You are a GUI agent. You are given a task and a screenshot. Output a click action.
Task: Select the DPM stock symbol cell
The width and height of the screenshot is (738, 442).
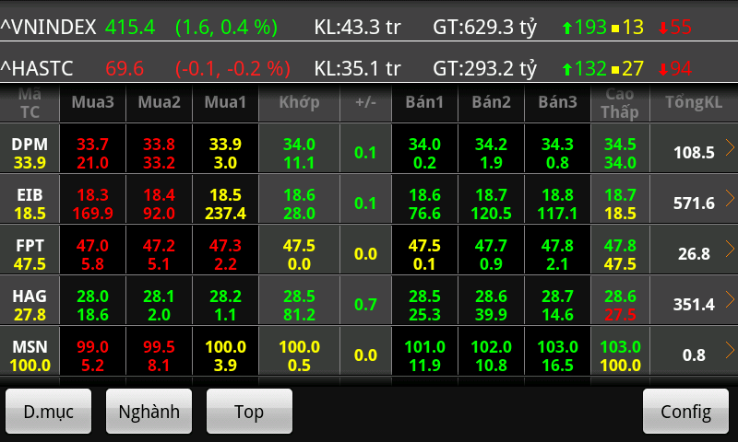pos(30,146)
